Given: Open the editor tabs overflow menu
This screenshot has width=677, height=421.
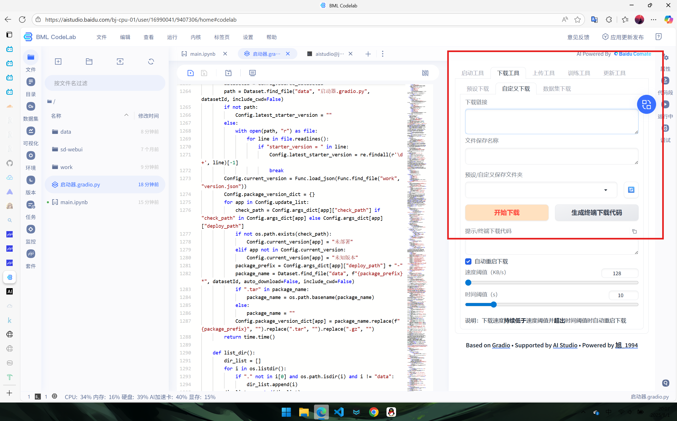Looking at the screenshot, I should 383,54.
